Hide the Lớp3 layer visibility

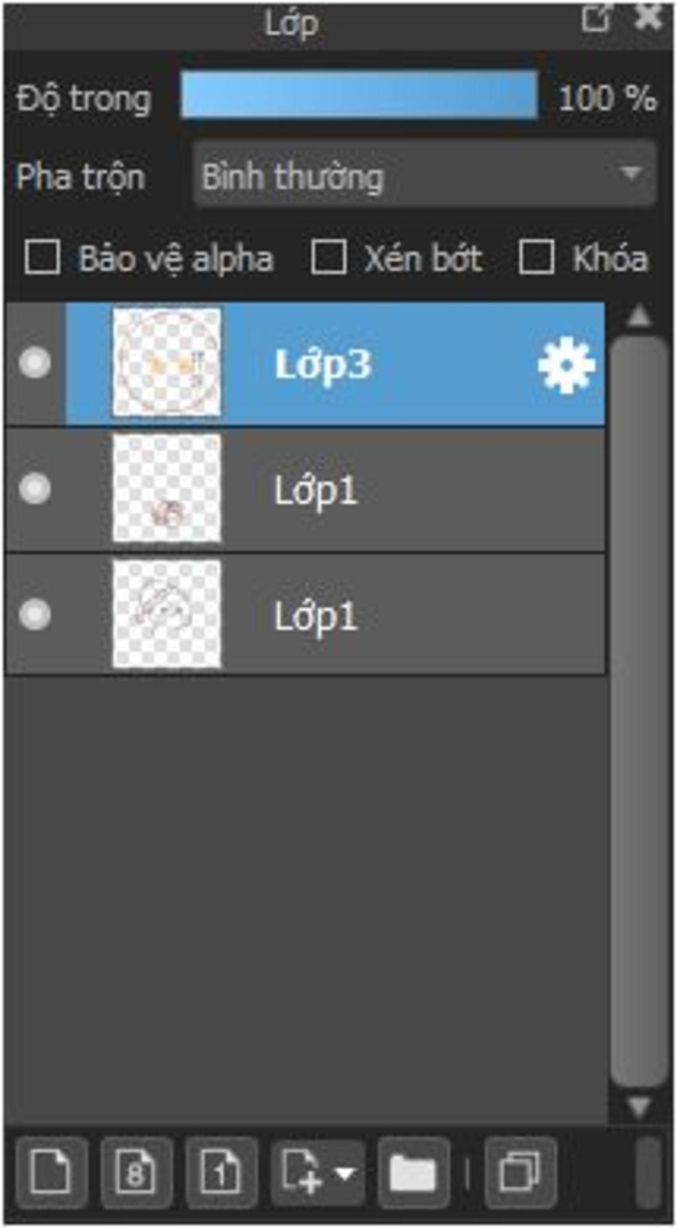tap(34, 363)
